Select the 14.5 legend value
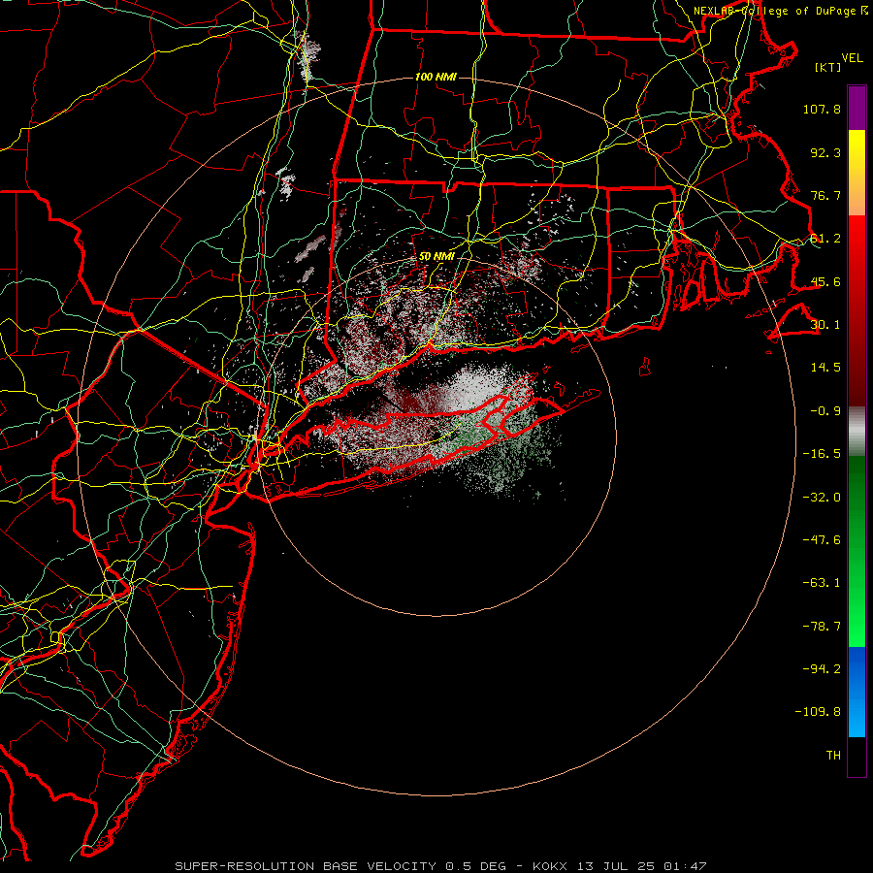Viewport: 873px width, 873px height. [825, 368]
